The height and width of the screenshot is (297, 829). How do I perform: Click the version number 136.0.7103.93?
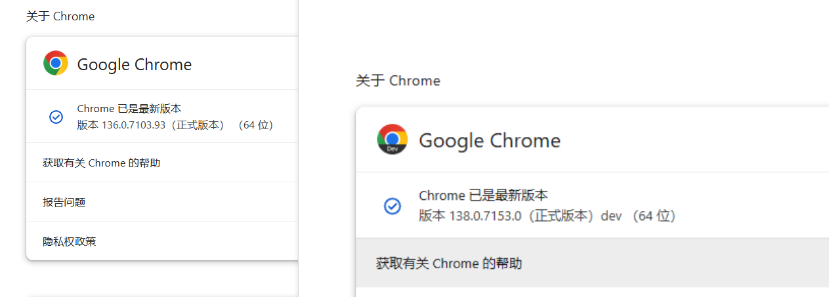point(133,125)
